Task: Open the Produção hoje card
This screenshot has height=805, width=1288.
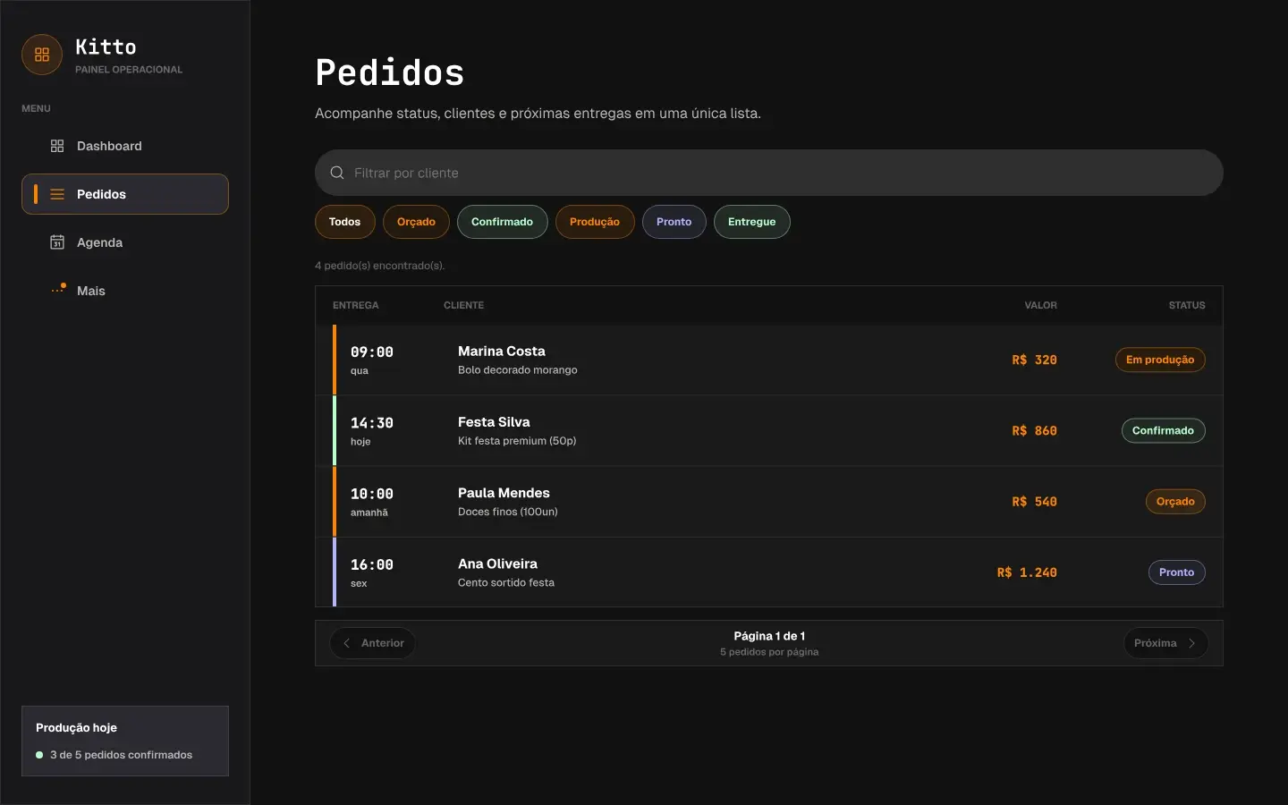Action: tap(125, 741)
